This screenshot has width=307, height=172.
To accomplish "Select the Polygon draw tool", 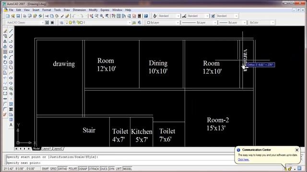I will pyautogui.click(x=11, y=47).
